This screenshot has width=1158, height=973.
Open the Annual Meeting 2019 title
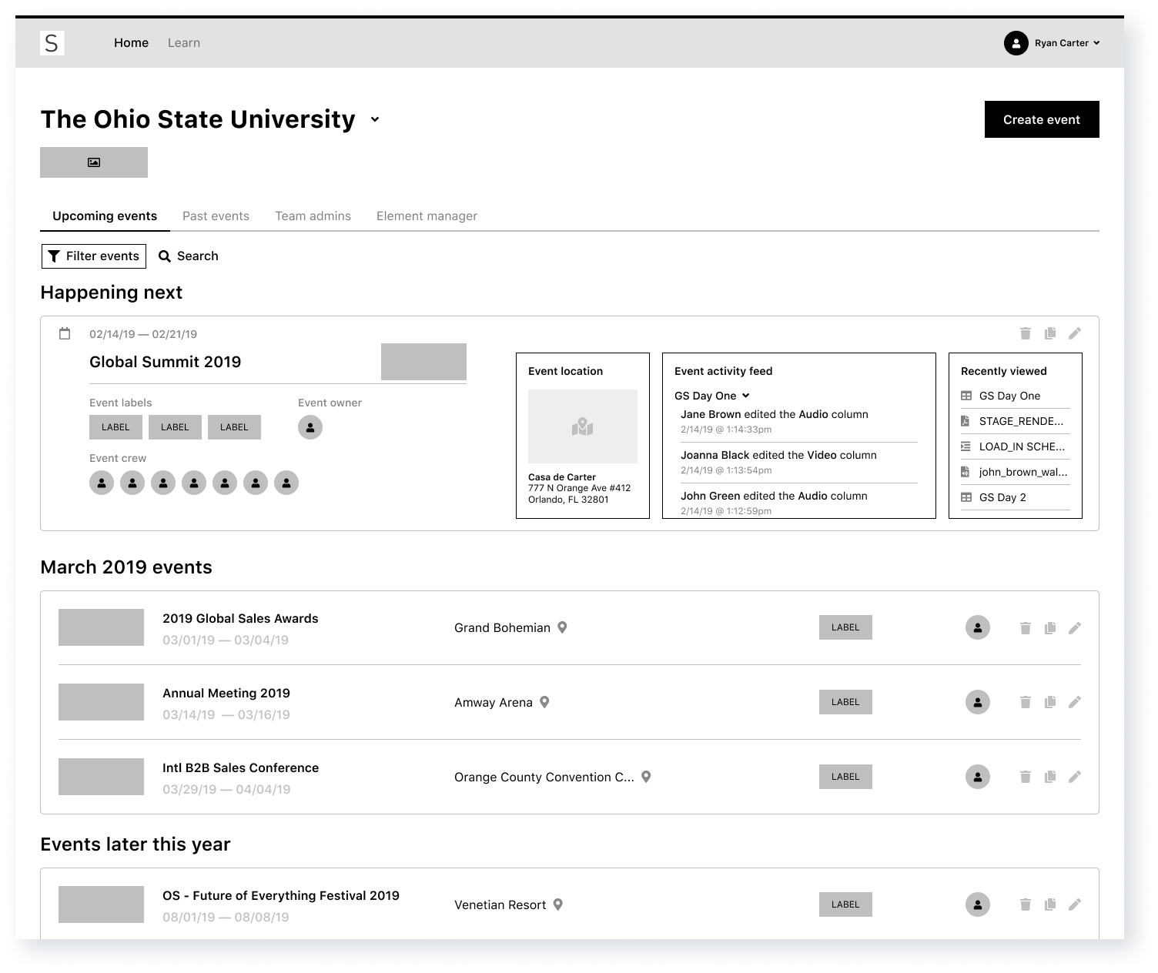point(226,693)
